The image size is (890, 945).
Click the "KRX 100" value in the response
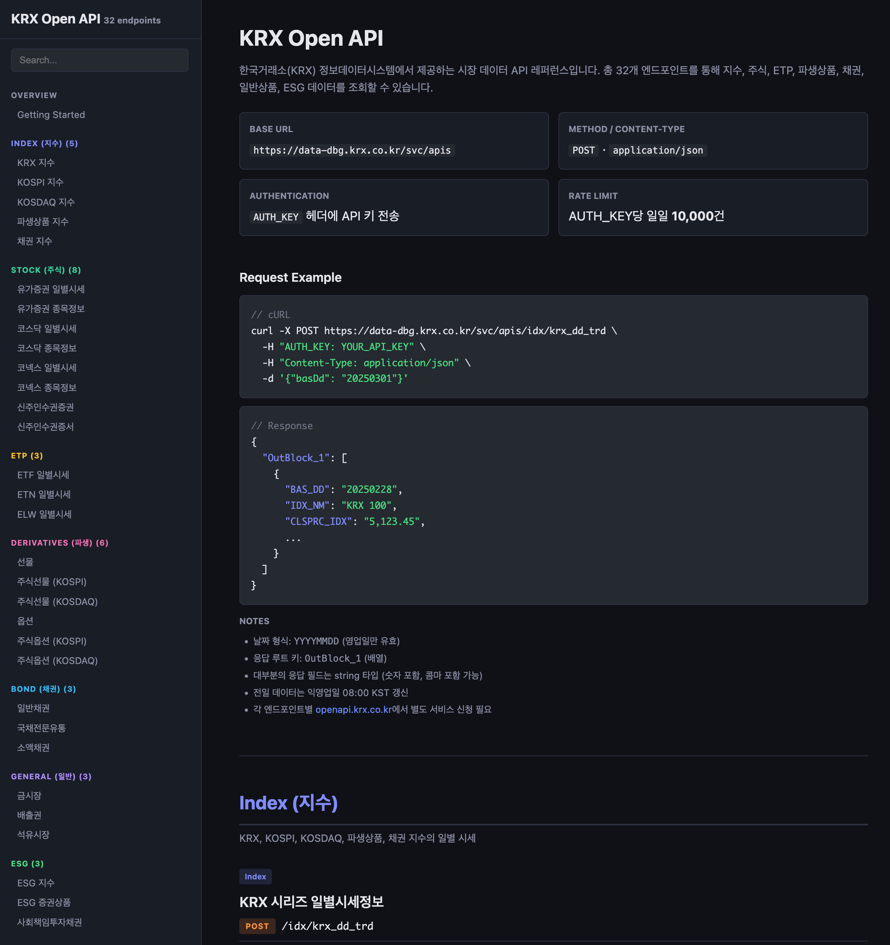pos(366,505)
